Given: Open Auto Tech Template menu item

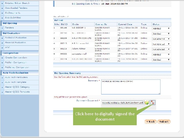Looking at the screenshot, I should [16, 82].
